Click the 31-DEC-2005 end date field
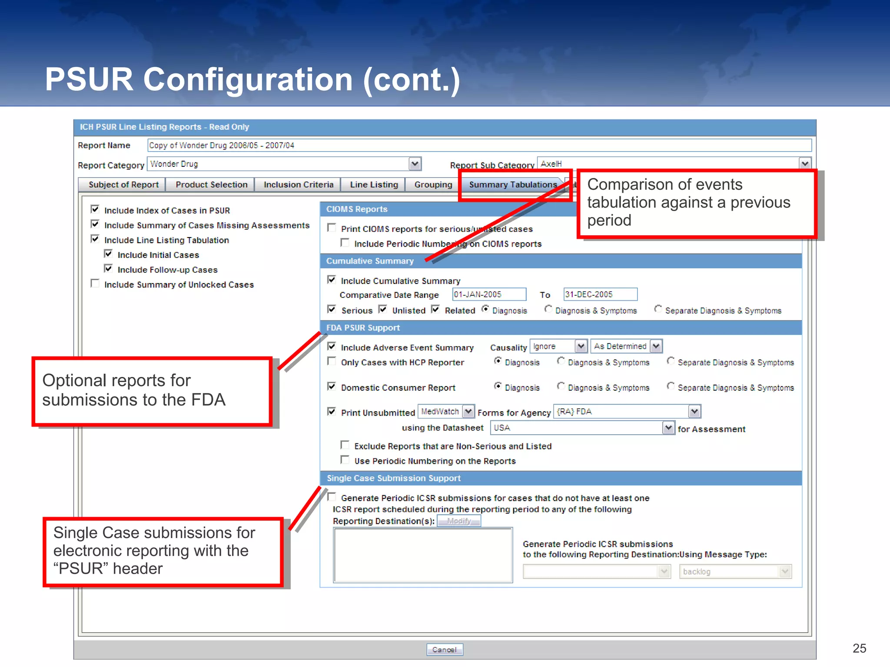 pyautogui.click(x=601, y=294)
